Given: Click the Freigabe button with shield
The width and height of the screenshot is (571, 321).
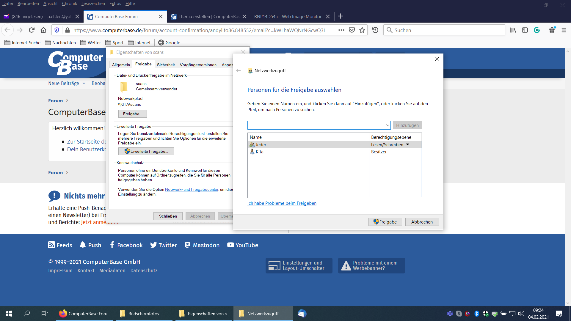Looking at the screenshot, I should 385,222.
